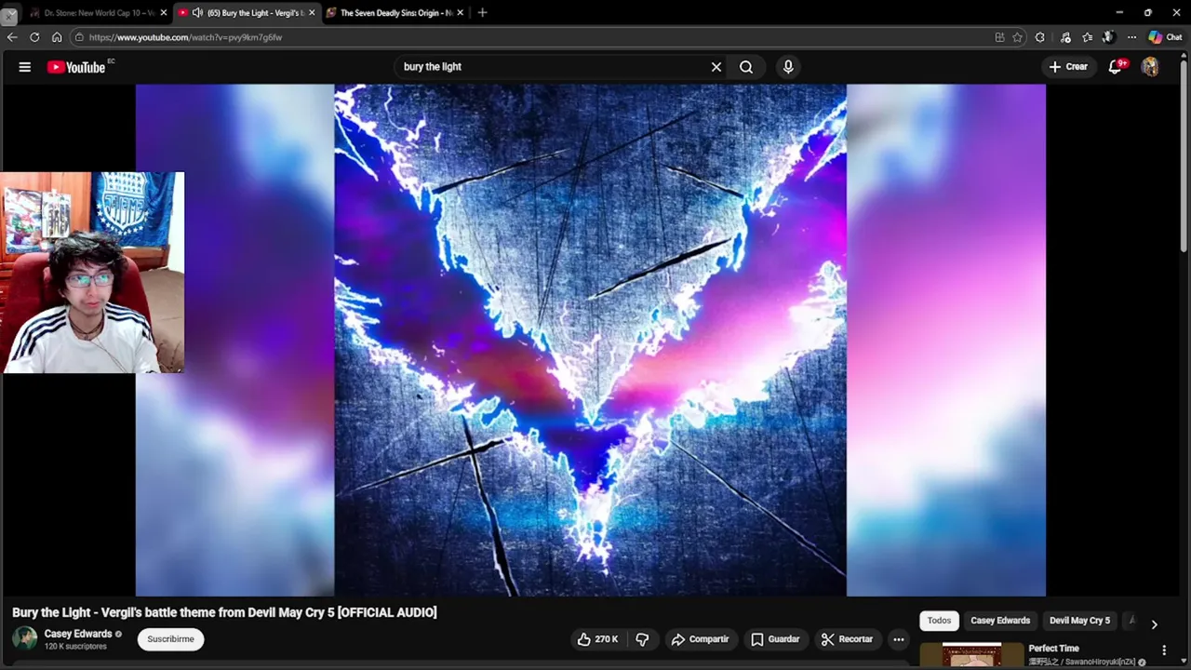Open the Copilot Chat button

click(1165, 37)
